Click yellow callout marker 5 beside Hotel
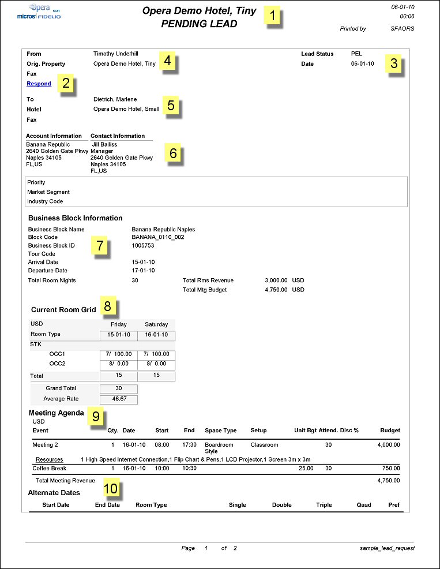Image resolution: width=440 pixels, height=569 pixels. pos(170,106)
